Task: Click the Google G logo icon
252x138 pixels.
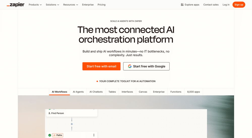Action: pyautogui.click(x=130, y=66)
